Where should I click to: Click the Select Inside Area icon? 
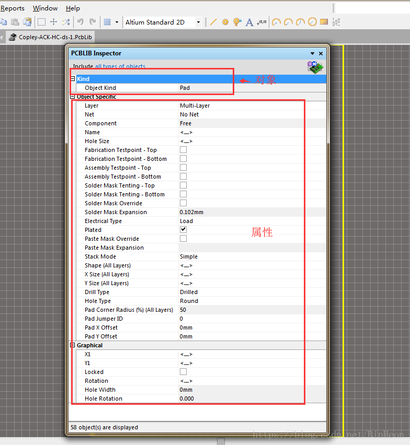[41, 22]
